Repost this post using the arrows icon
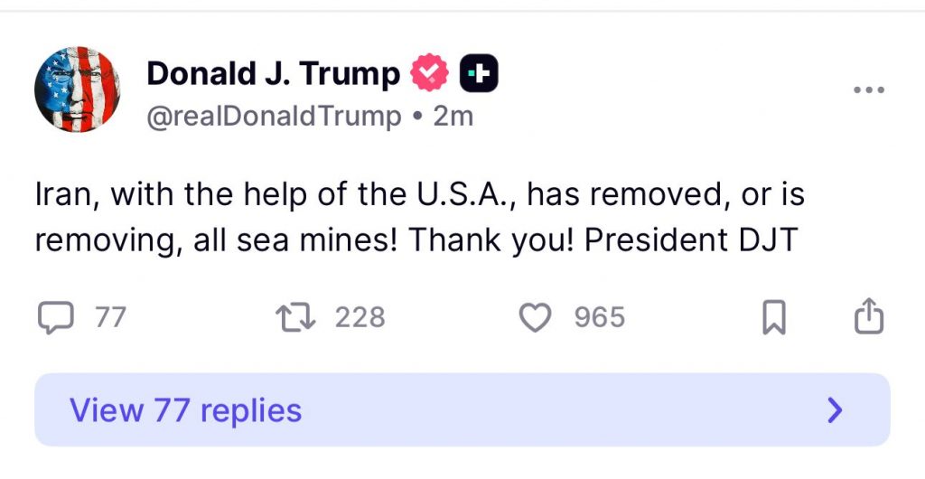Image resolution: width=925 pixels, height=479 pixels. 294,317
